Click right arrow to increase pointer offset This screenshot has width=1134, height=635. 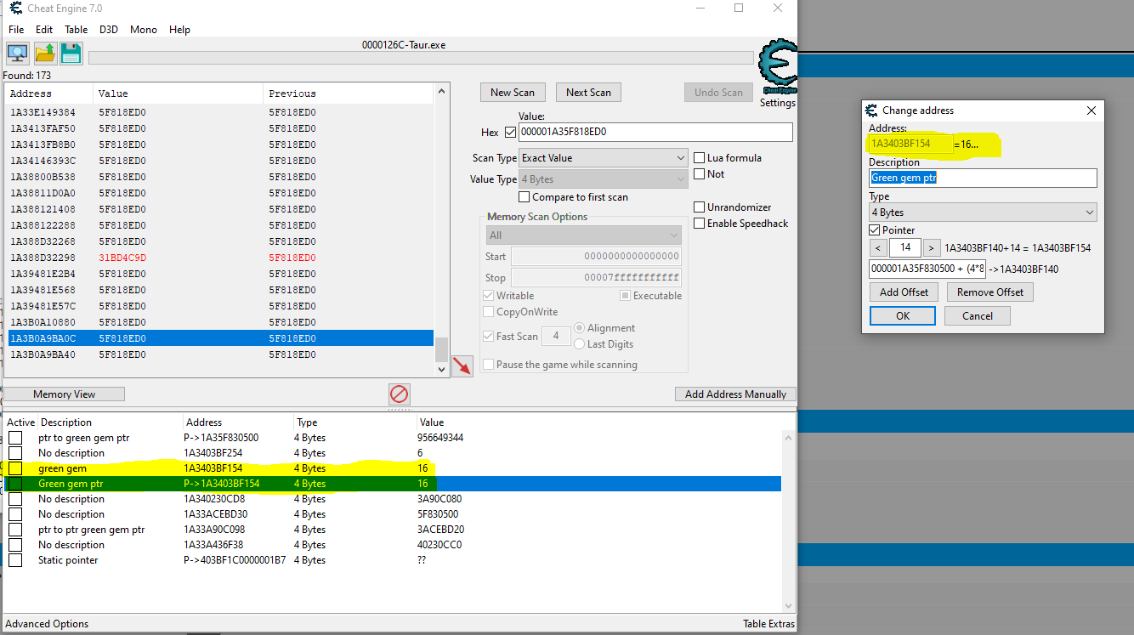tap(932, 248)
